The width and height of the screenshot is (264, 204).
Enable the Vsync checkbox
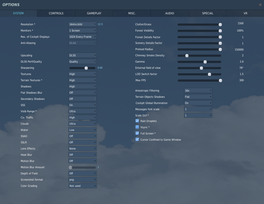click(x=137, y=127)
